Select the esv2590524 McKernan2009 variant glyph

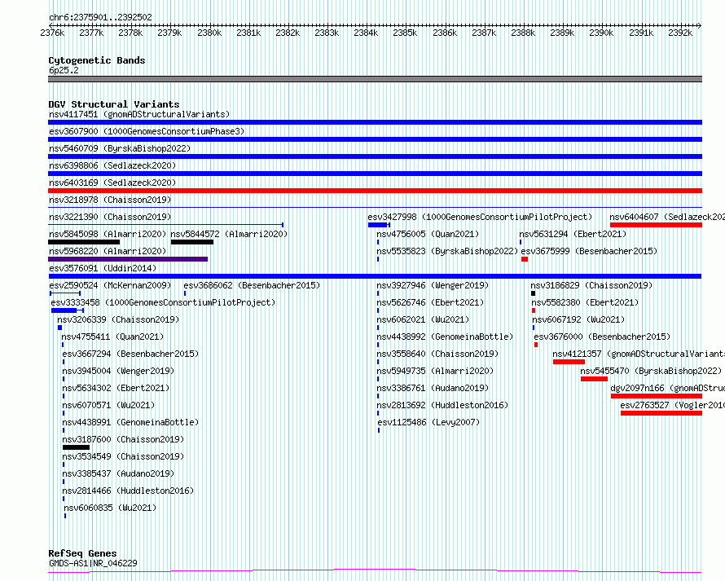(65, 293)
